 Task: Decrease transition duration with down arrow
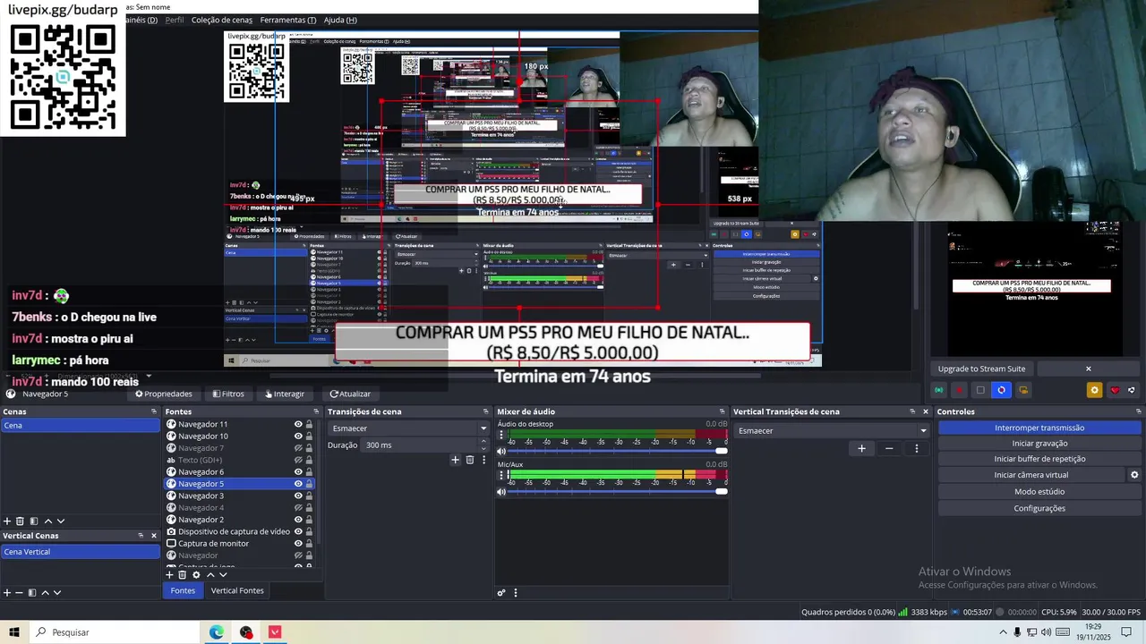[485, 448]
